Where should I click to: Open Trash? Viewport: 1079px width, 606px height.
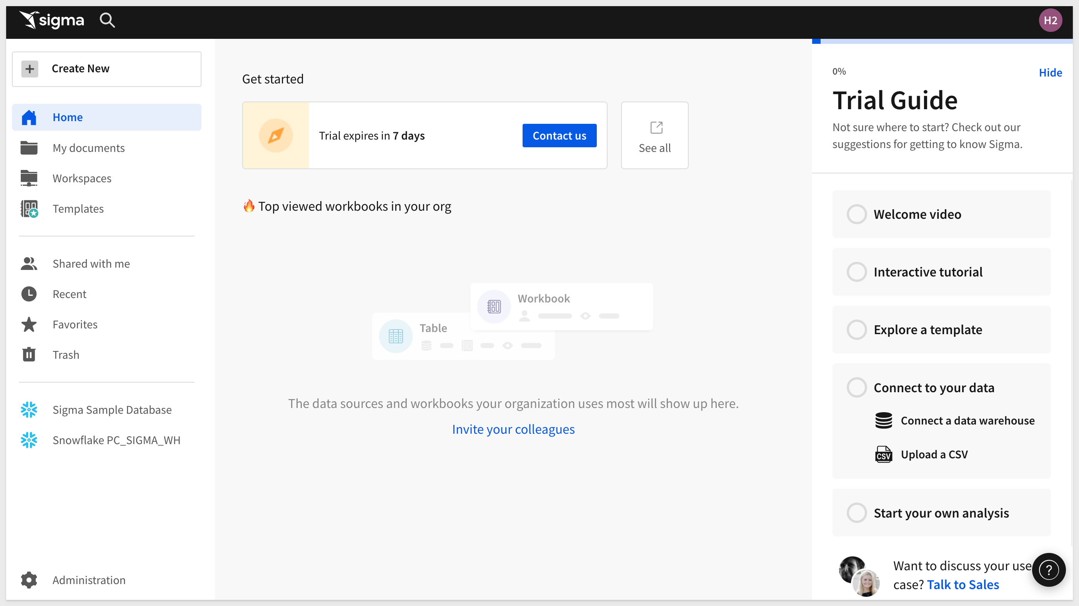(x=107, y=354)
